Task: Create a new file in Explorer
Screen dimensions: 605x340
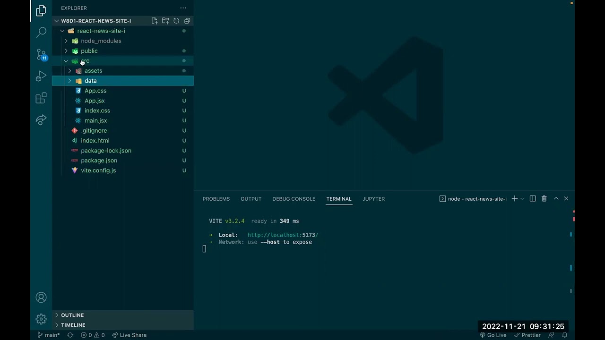Action: tap(155, 21)
